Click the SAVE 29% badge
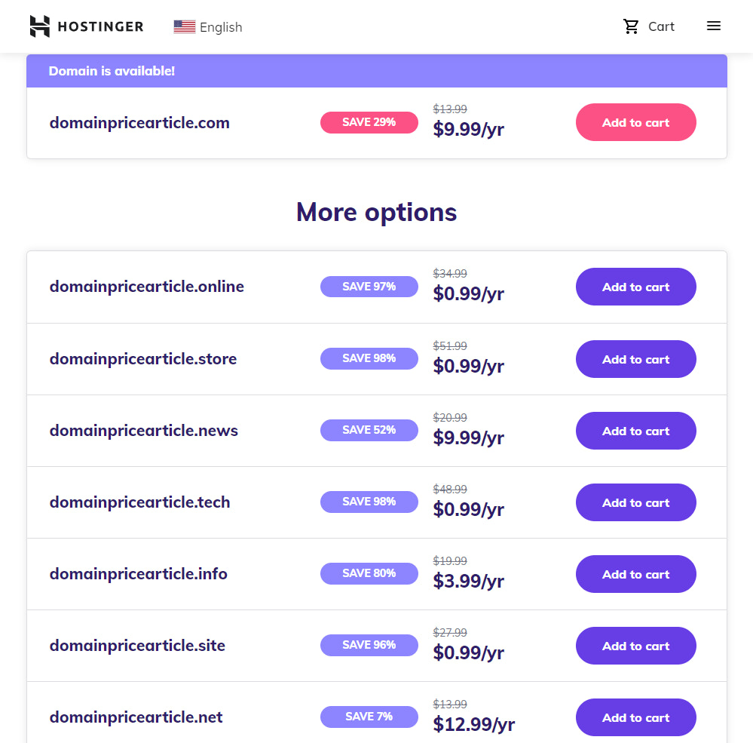Screen dimensions: 753x743 tap(369, 122)
